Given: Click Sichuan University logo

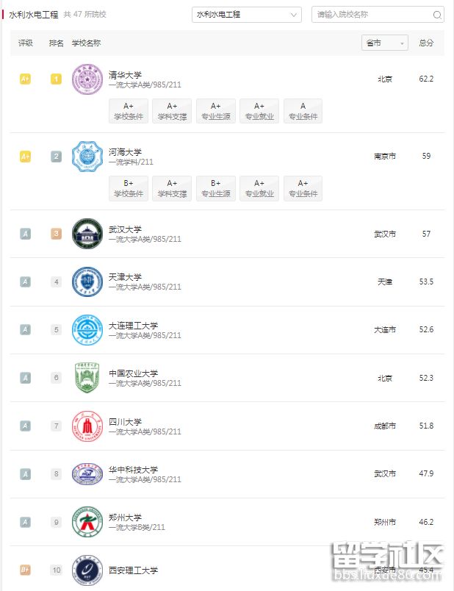Looking at the screenshot, I should [87, 426].
